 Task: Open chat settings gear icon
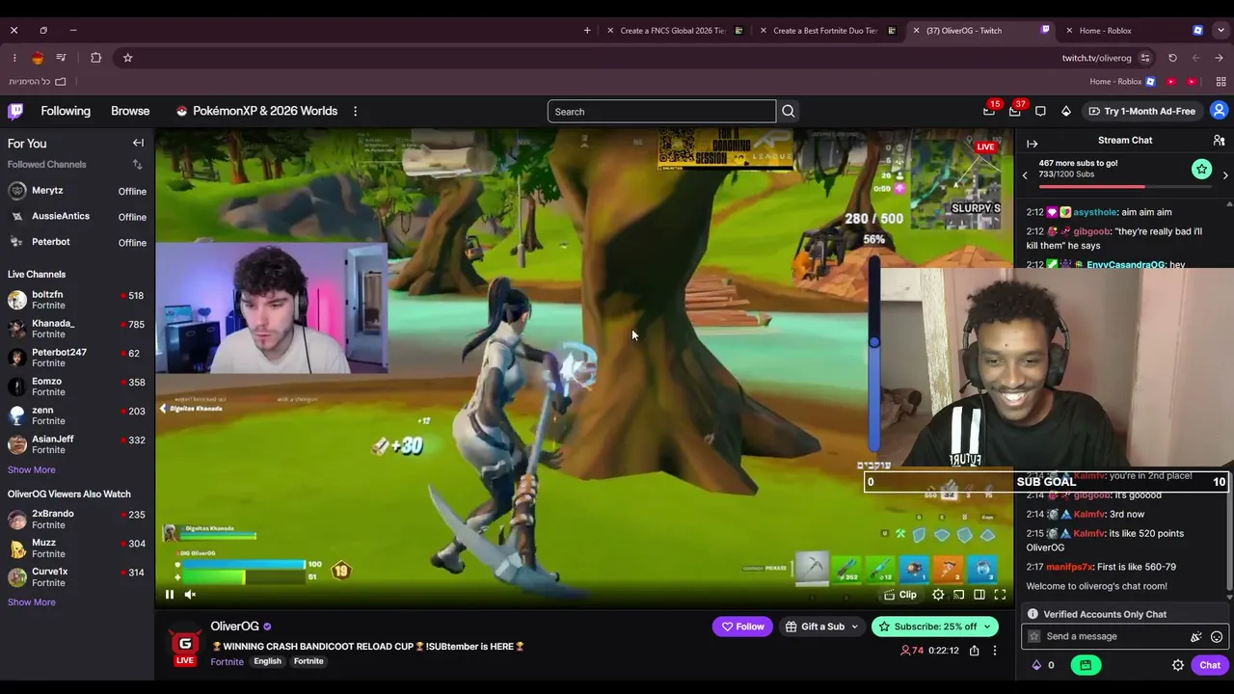coord(1178,665)
